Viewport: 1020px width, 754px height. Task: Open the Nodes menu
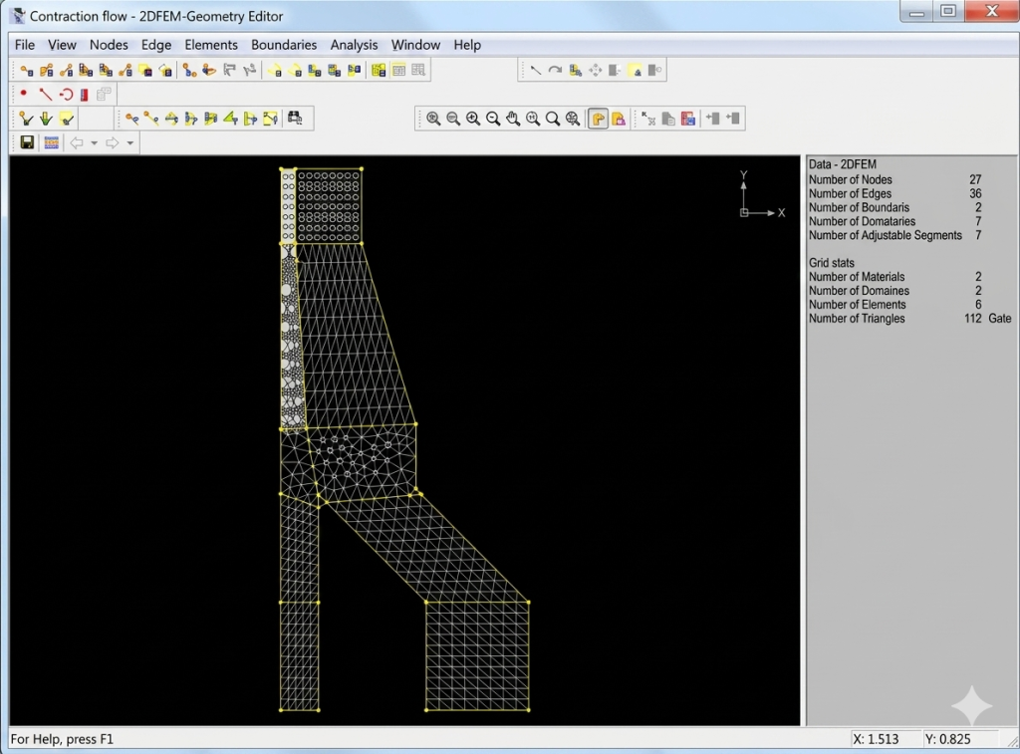point(109,45)
